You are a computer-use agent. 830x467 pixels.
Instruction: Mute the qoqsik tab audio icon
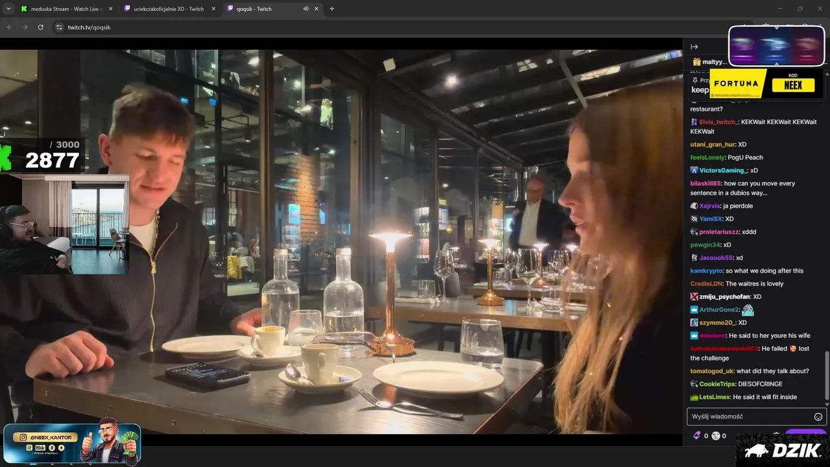pos(305,9)
